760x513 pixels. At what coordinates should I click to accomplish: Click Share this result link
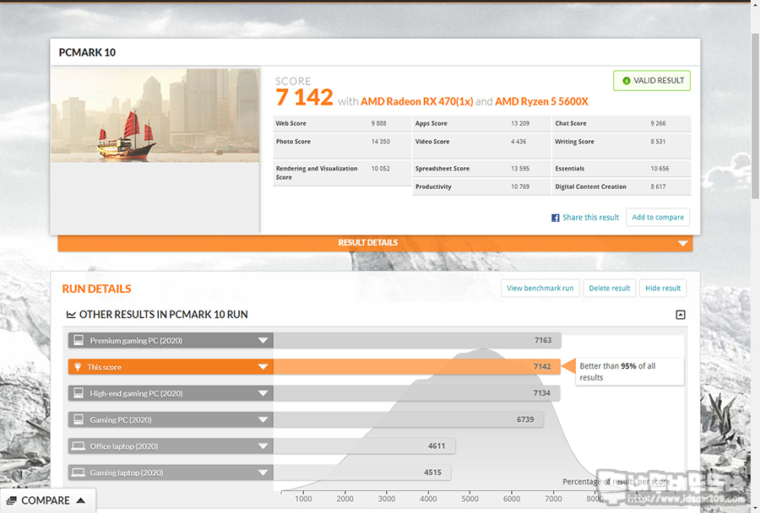(590, 218)
